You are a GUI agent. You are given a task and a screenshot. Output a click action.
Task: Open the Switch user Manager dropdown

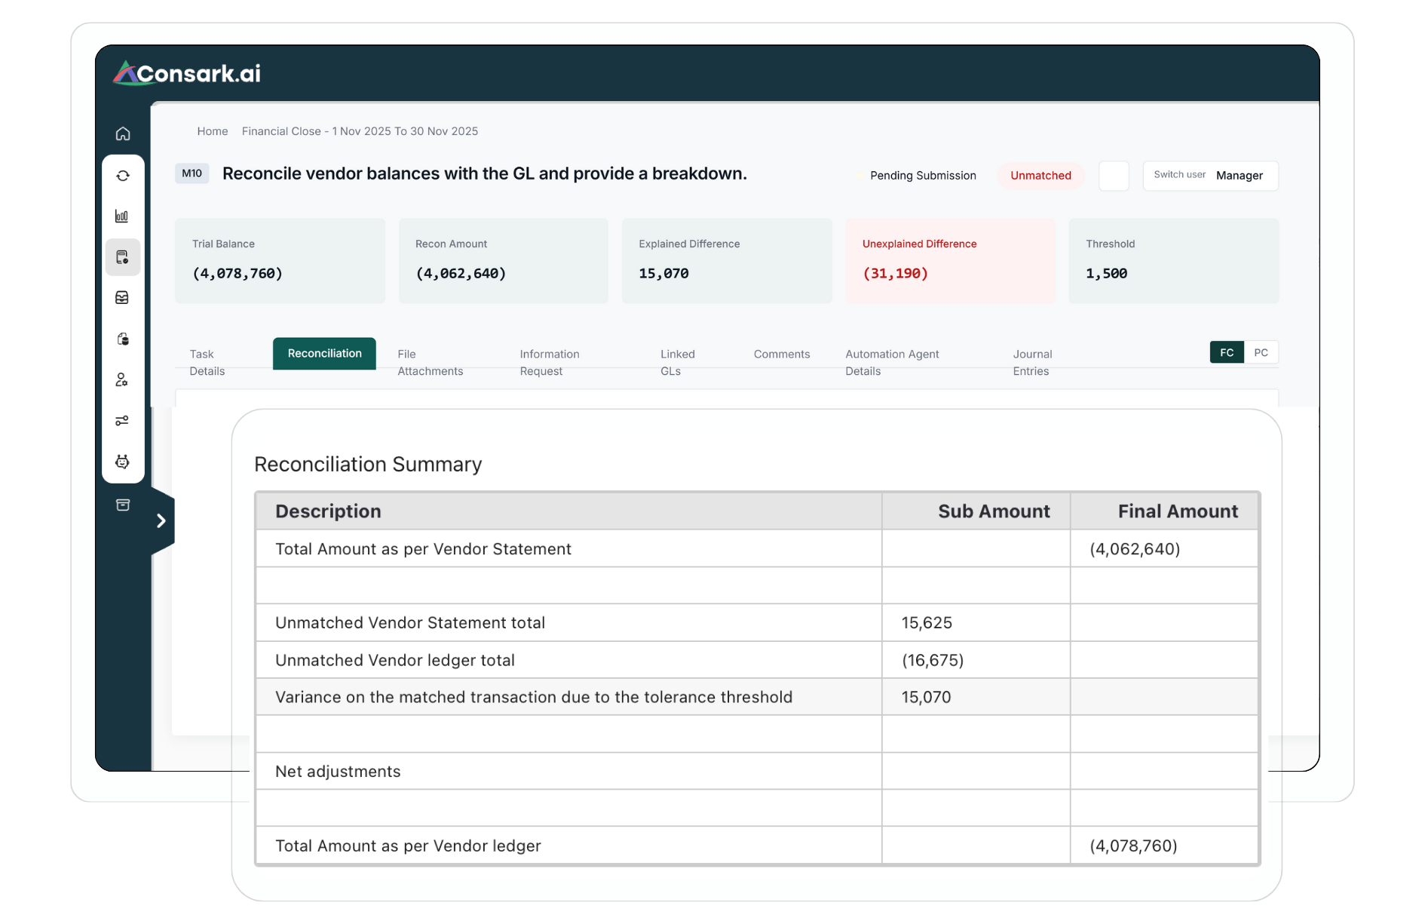1209,176
